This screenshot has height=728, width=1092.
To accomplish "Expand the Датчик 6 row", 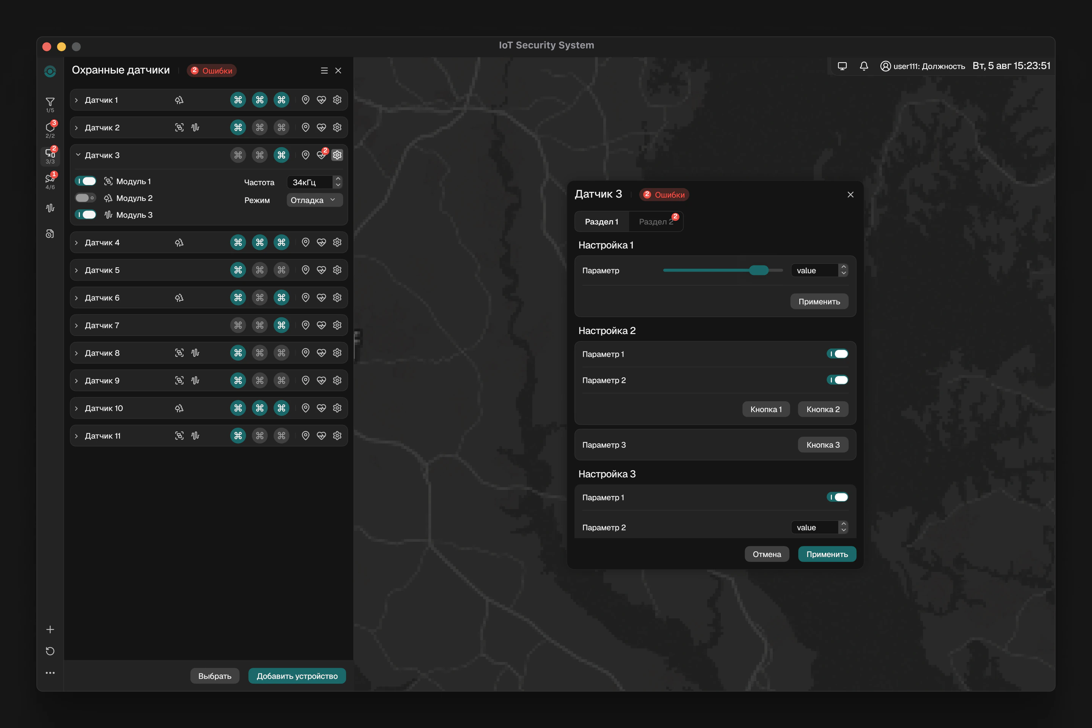I will pyautogui.click(x=77, y=298).
